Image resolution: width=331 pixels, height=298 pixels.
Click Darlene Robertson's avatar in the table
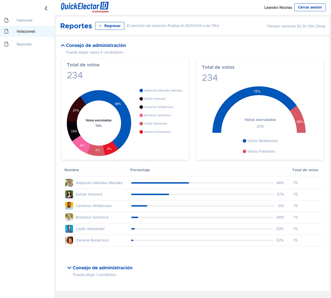(x=69, y=240)
